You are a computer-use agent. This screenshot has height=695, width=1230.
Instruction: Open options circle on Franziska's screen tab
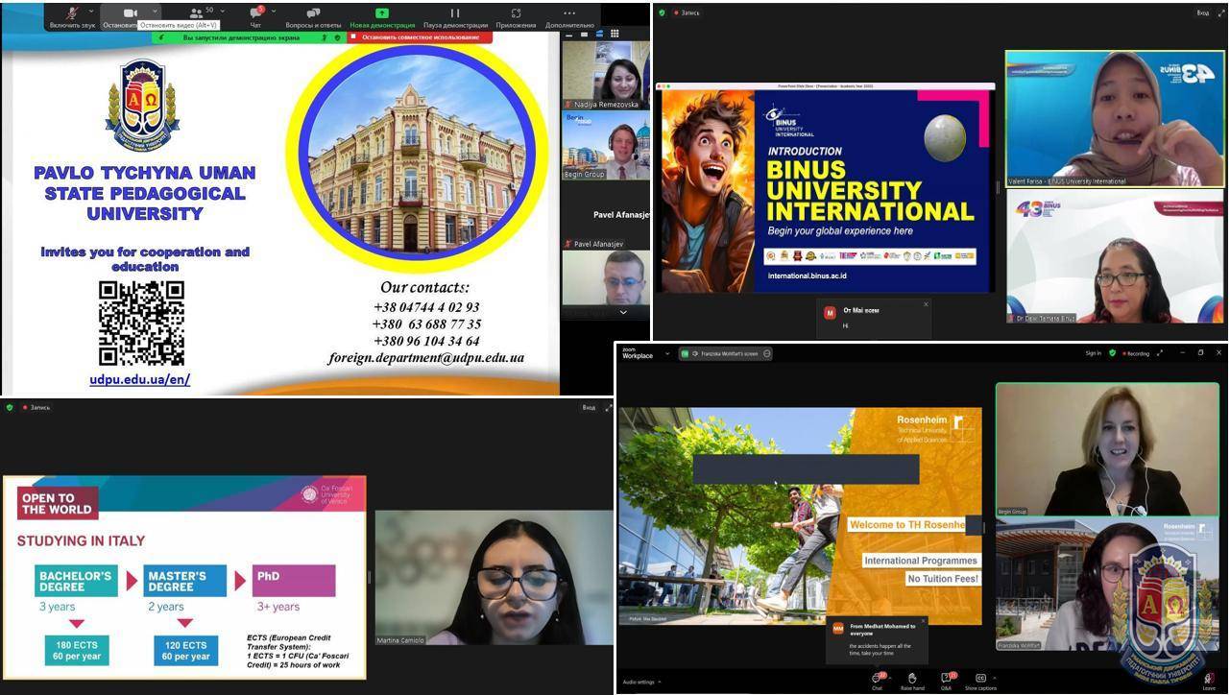pos(766,353)
